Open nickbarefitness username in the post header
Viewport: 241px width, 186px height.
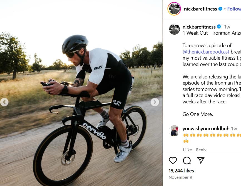point(200,9)
